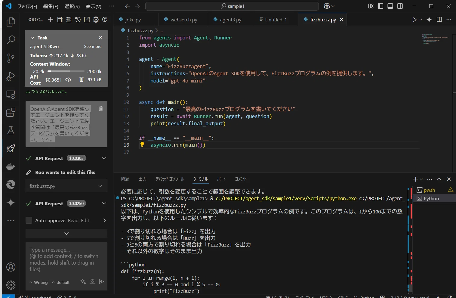Open Roo MCP servers icon

(69, 20)
